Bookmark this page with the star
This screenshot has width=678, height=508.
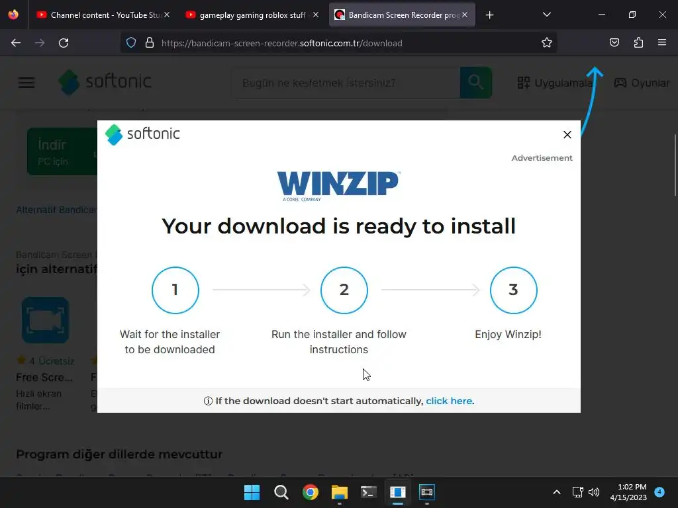(546, 43)
